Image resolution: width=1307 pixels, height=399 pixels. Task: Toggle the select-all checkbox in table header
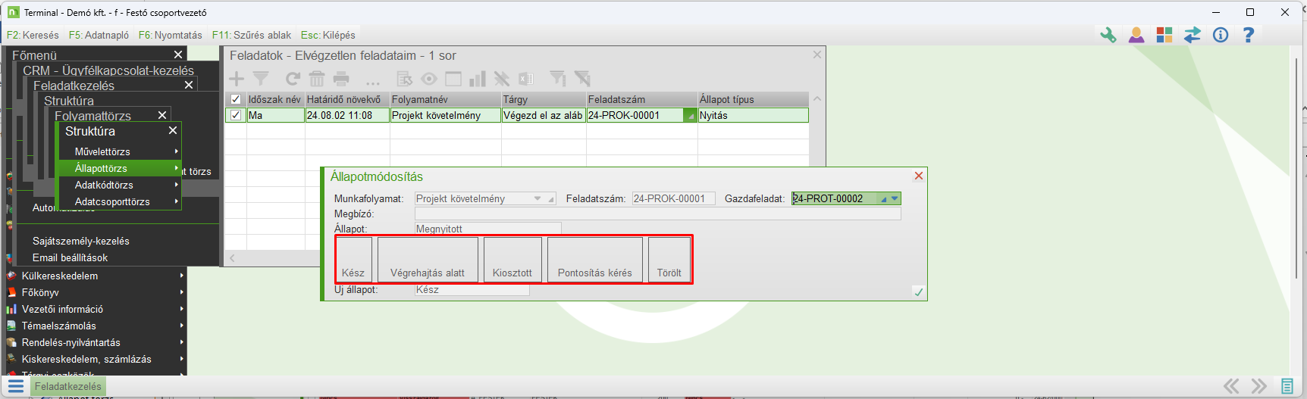236,99
